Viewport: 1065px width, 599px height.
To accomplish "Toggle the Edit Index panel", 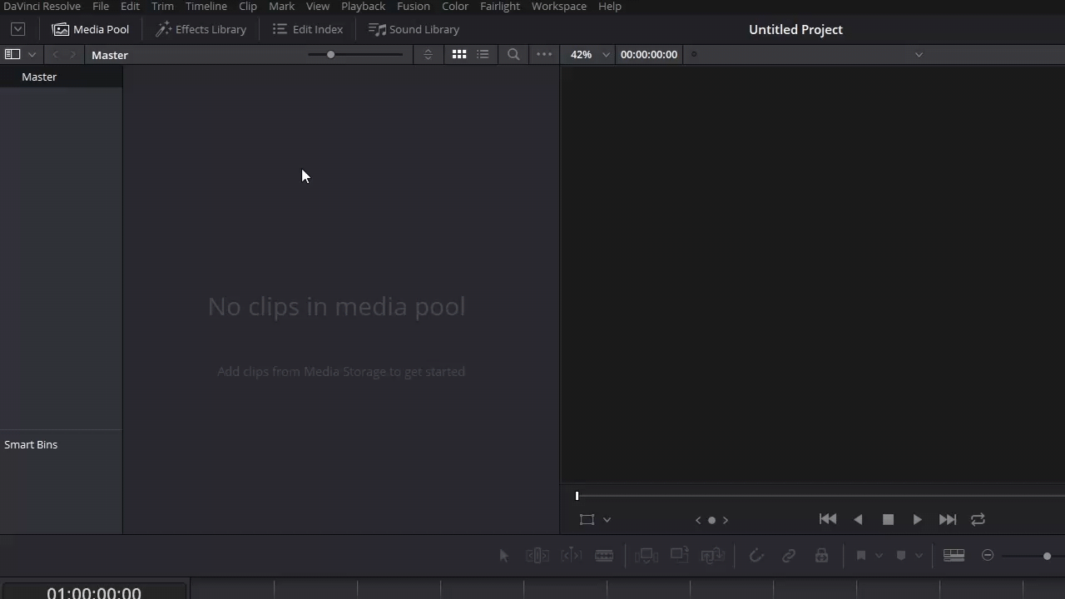I will pyautogui.click(x=308, y=29).
